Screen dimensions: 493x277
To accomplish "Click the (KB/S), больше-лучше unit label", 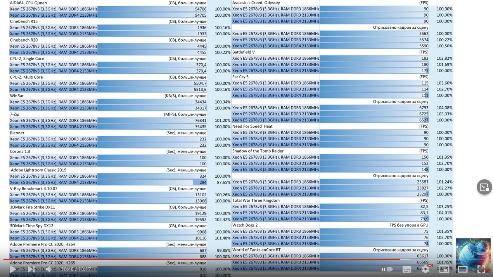I will (x=185, y=96).
